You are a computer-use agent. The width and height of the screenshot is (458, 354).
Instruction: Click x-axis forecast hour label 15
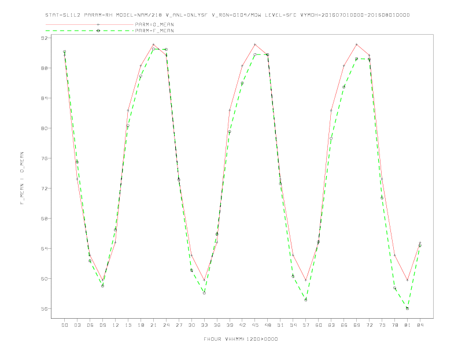pyautogui.click(x=128, y=325)
